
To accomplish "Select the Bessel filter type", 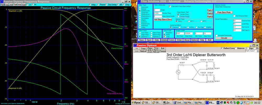I will (x=140, y=9).
